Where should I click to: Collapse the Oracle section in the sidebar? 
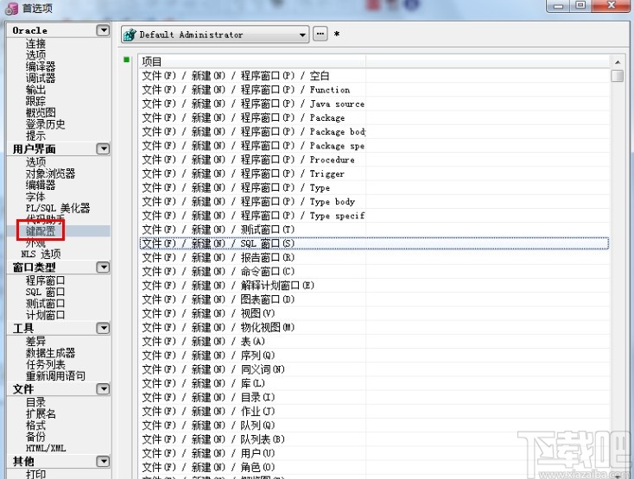click(x=103, y=30)
